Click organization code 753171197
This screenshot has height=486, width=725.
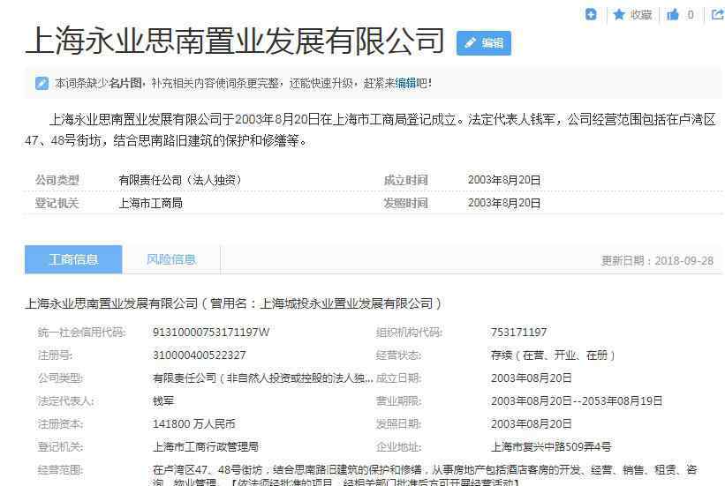coord(518,333)
